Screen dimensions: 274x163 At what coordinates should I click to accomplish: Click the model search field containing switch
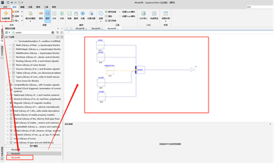click(x=33, y=32)
